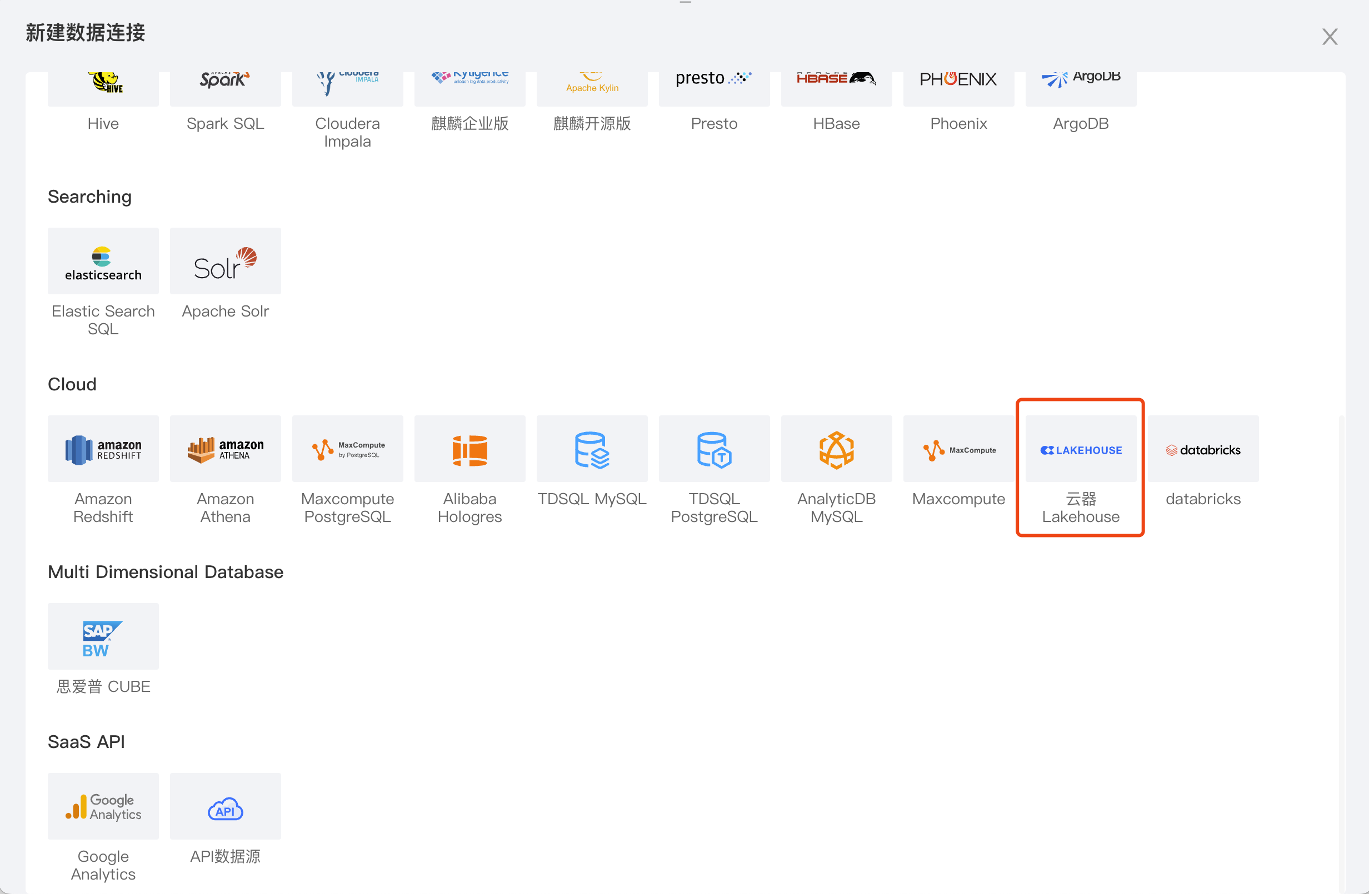The image size is (1369, 894).
Task: Choose the Maxcompute PostgreSQL icon
Action: tap(347, 449)
